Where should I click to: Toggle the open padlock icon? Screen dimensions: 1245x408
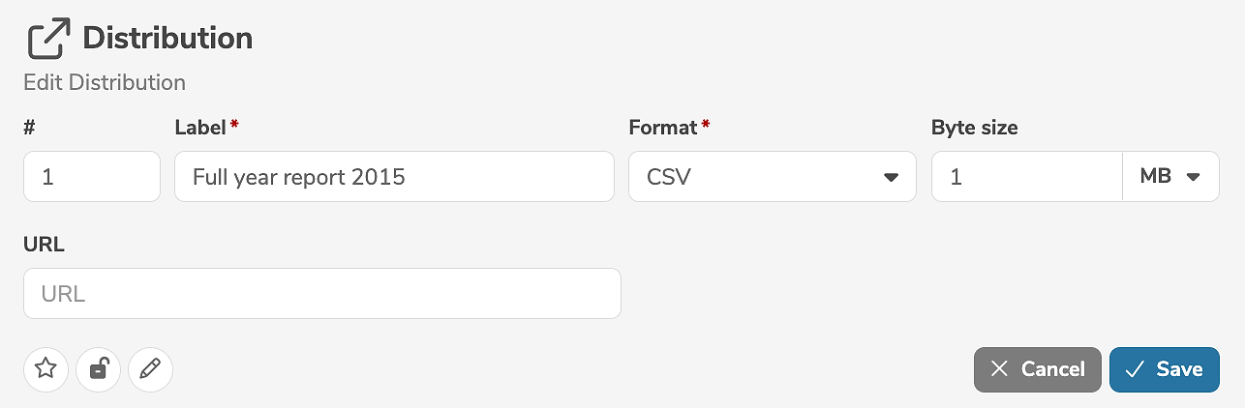pos(98,368)
